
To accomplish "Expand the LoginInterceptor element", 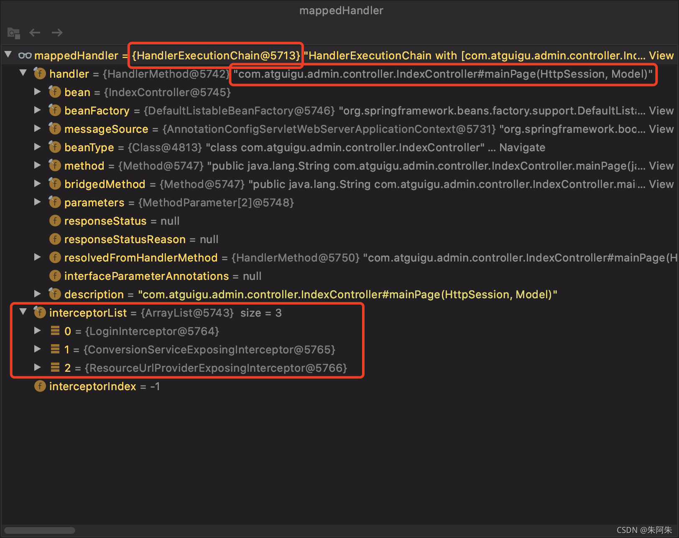I will (x=38, y=331).
